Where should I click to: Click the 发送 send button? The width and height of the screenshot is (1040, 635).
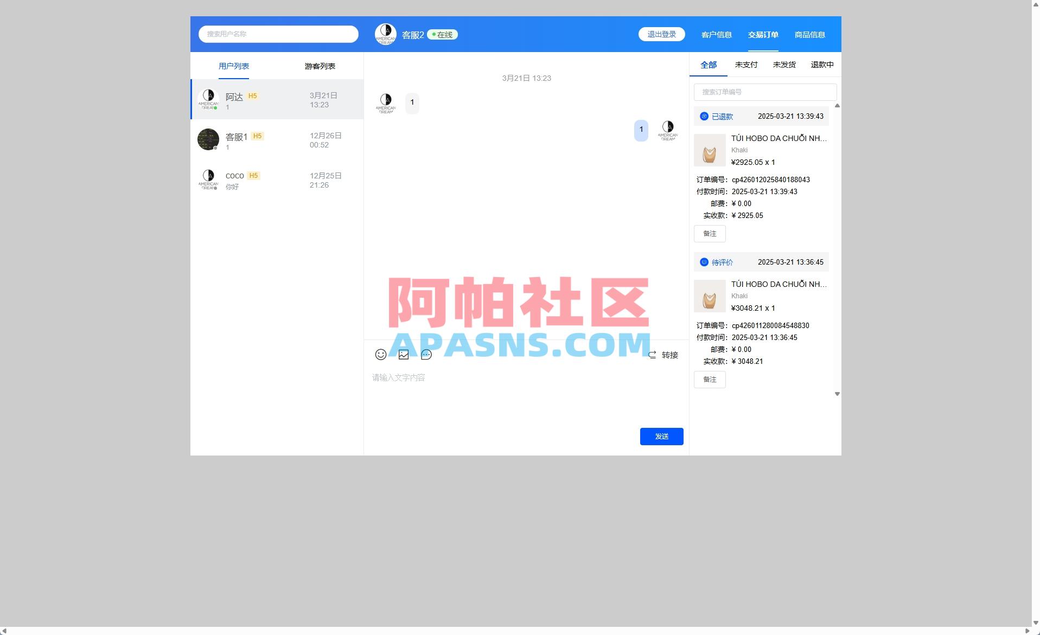click(x=661, y=436)
